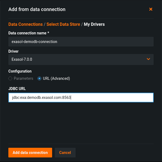Click the "Add from data connection" title
This screenshot has height=162, width=162.
pyautogui.click(x=37, y=9)
